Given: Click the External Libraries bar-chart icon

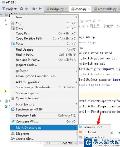Looking at the screenshot, I should [6, 101].
